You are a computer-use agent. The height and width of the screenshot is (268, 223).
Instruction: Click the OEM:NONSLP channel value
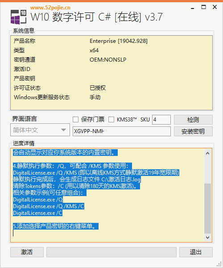(x=108, y=60)
